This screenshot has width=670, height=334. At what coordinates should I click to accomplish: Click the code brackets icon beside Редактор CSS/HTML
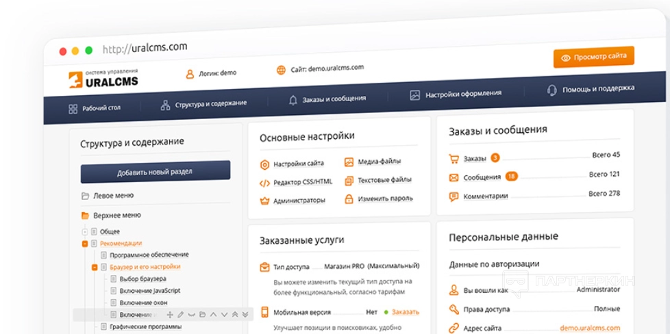pos(264,183)
